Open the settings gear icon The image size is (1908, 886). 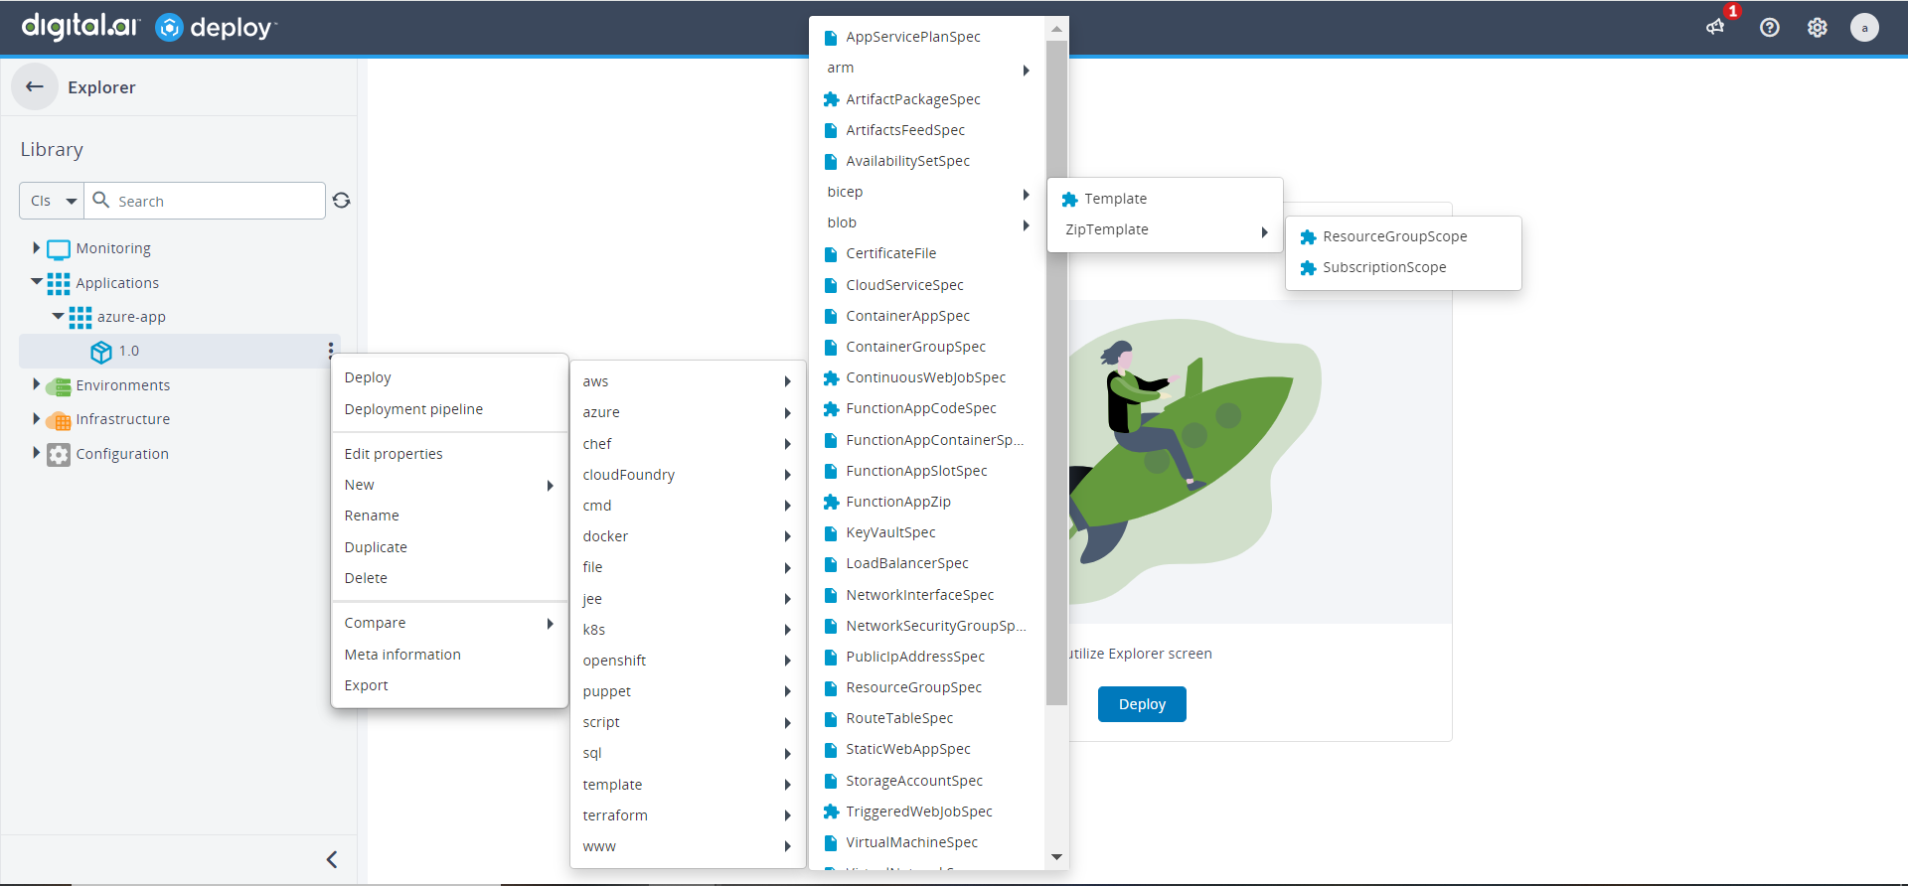pos(1817,28)
